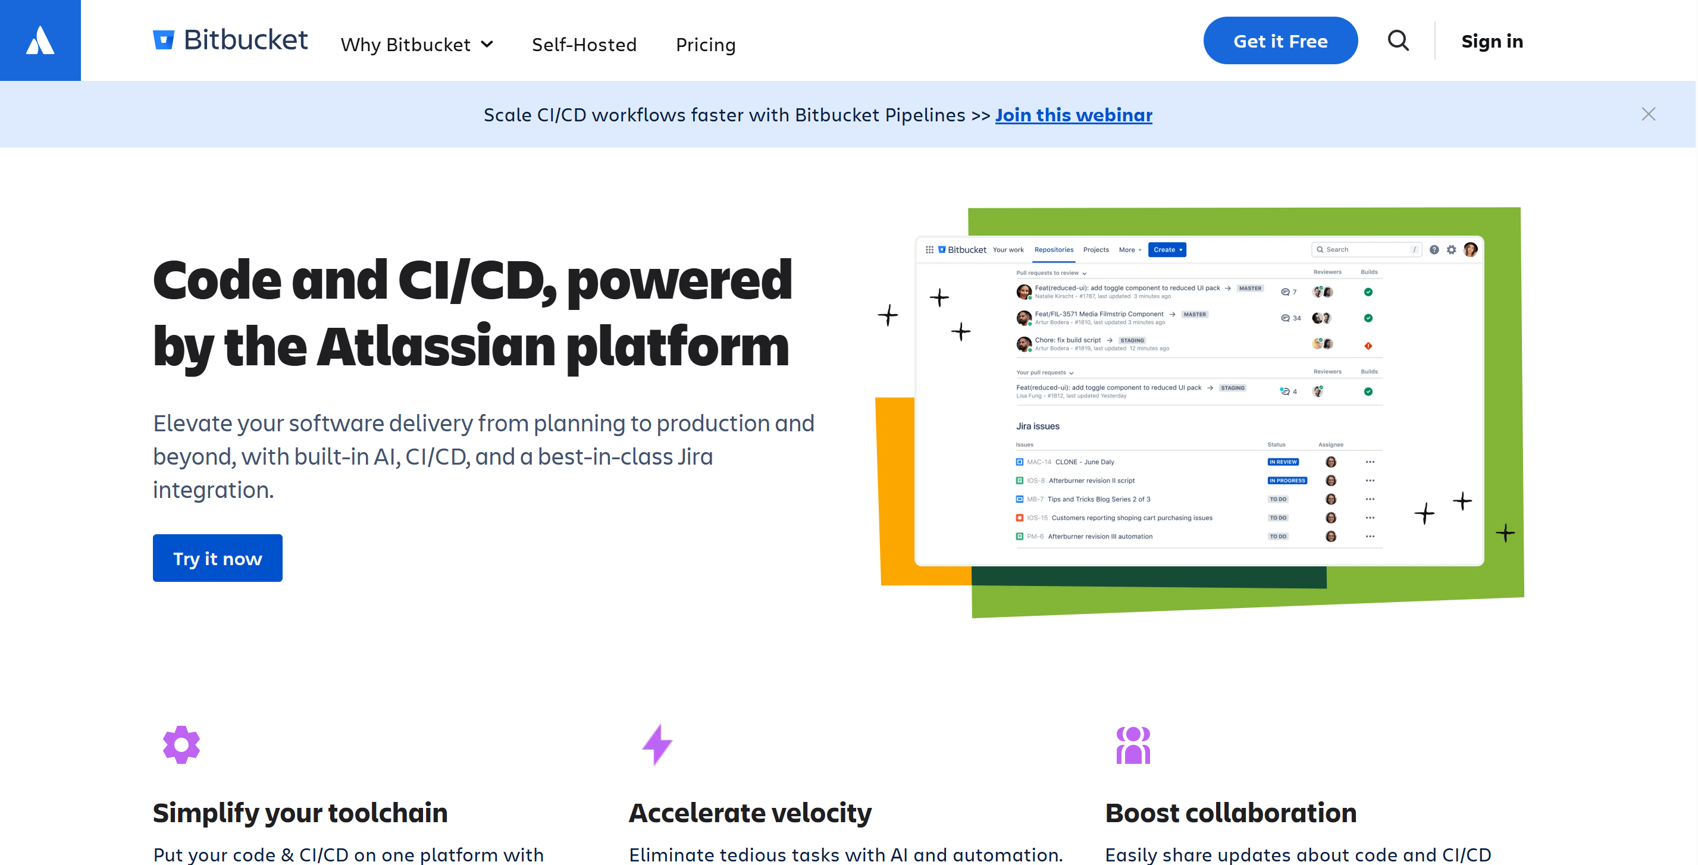Click the purple lightning bolt icon

pos(657,745)
